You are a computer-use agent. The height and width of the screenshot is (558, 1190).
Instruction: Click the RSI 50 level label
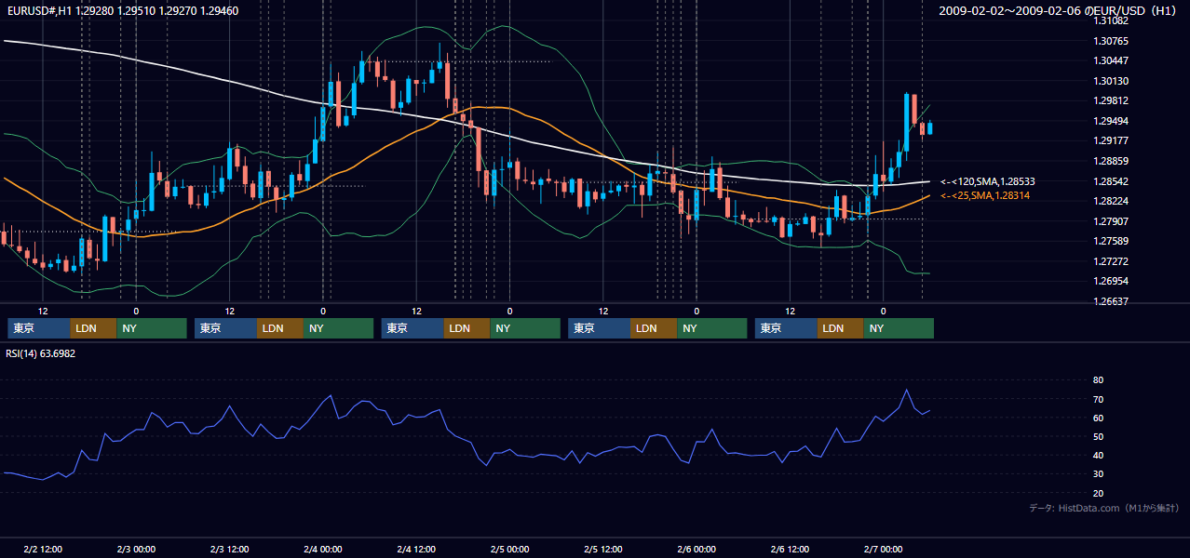point(1098,436)
